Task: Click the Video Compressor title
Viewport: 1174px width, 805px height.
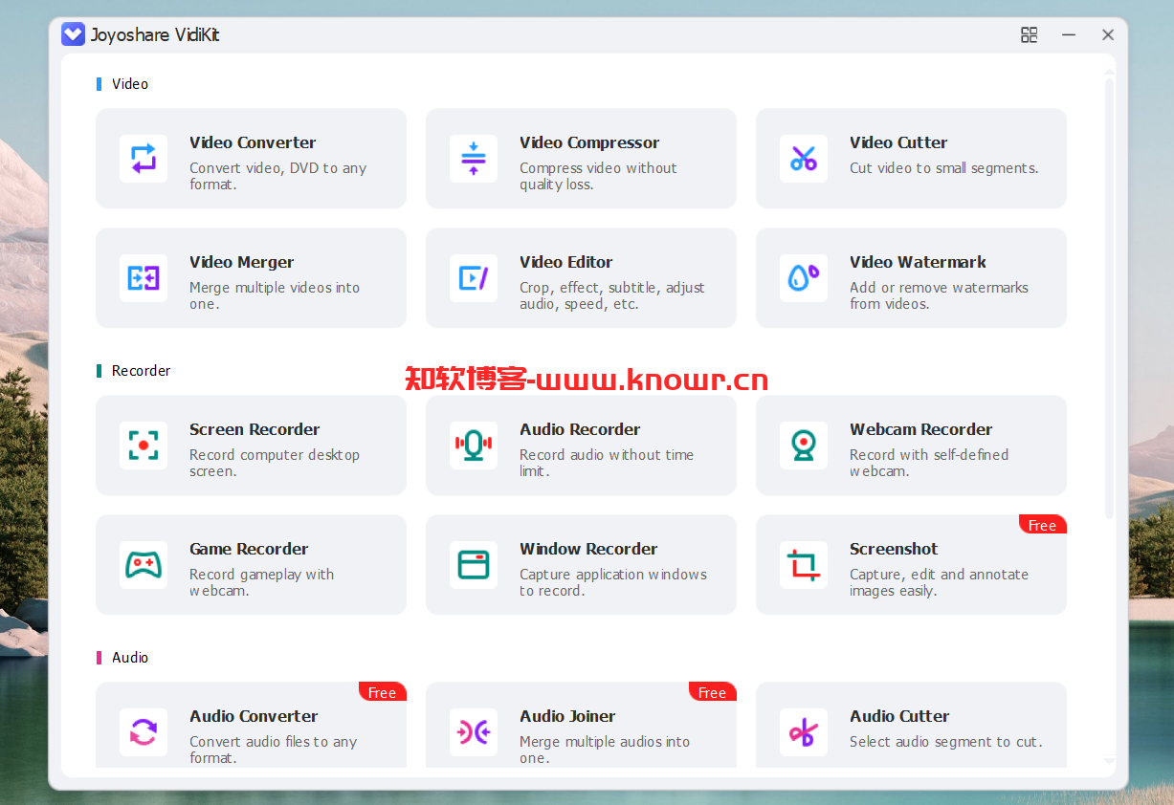Action: (x=589, y=143)
